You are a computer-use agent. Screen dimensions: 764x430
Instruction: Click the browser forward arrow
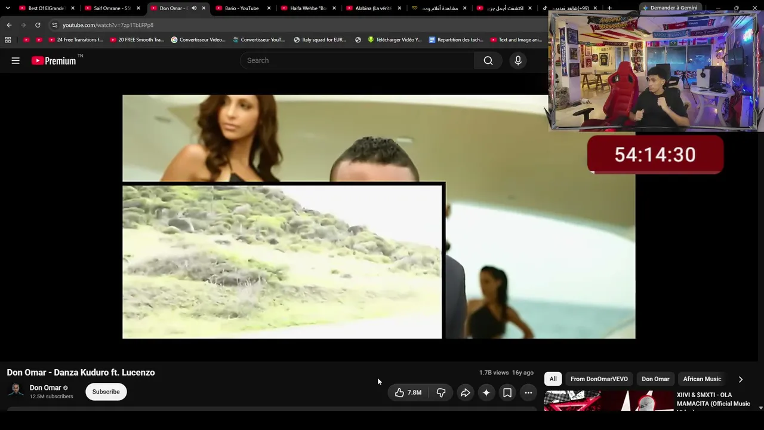pyautogui.click(x=23, y=25)
